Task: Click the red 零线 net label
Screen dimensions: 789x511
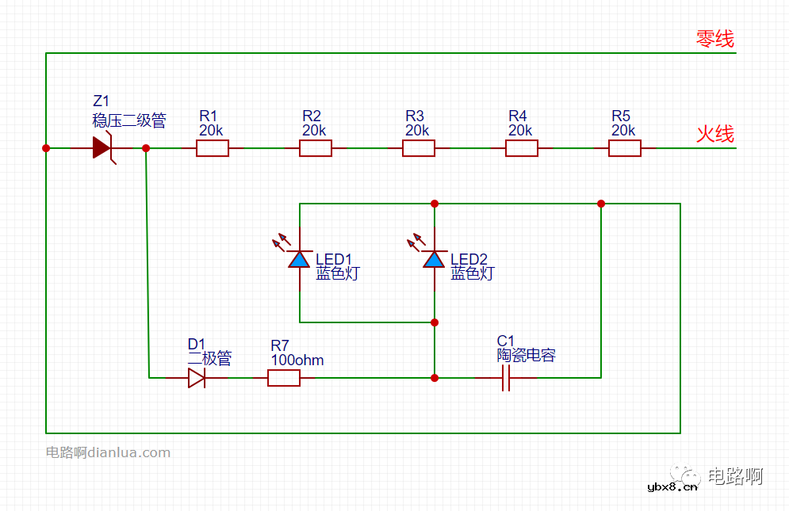Action: (715, 38)
